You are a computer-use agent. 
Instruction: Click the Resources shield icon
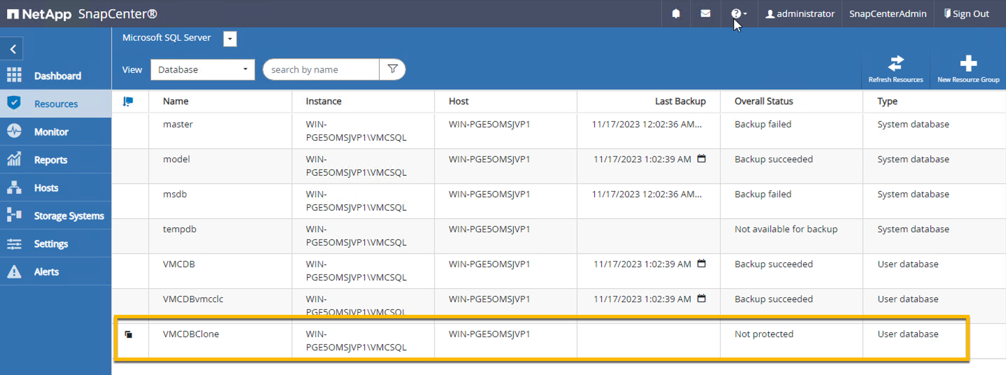point(14,103)
